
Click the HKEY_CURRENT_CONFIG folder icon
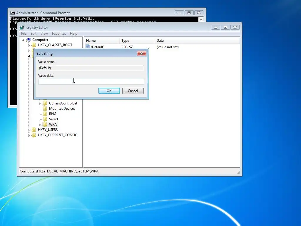34,135
